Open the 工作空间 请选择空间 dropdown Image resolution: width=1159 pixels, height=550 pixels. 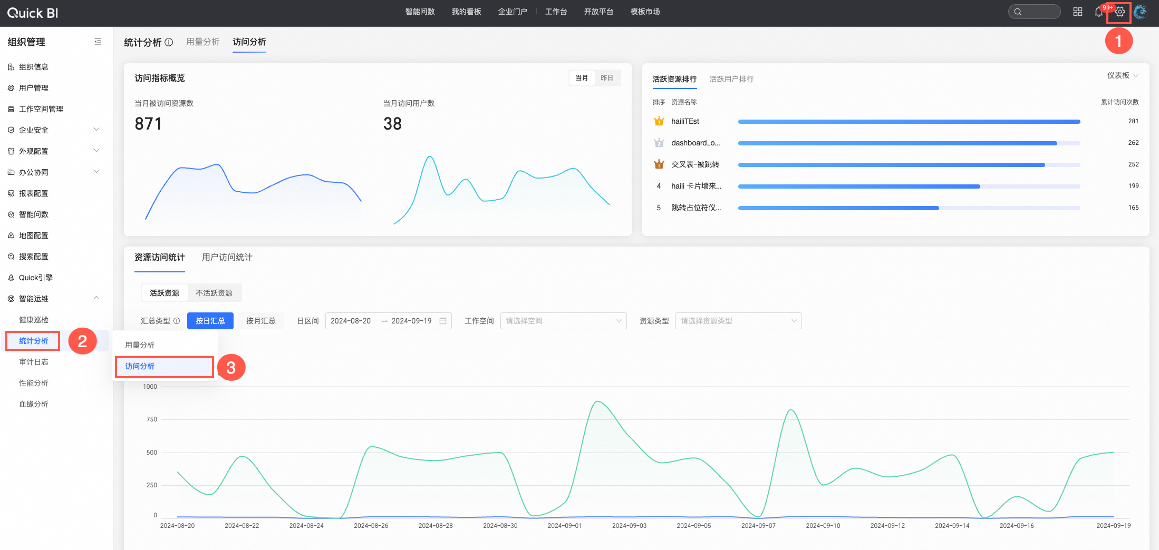tap(563, 321)
